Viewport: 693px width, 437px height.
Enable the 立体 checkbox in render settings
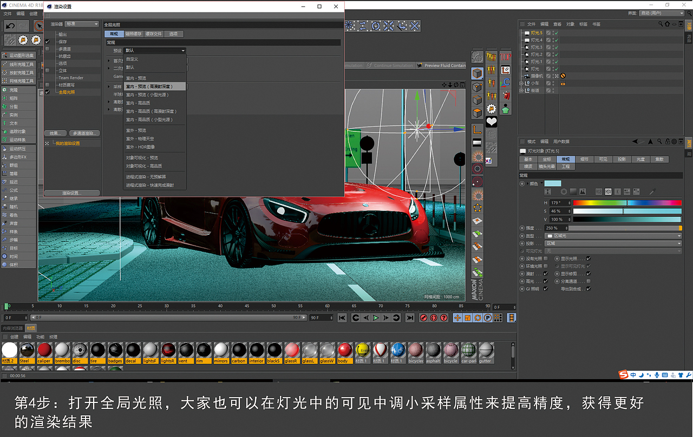(x=48, y=70)
